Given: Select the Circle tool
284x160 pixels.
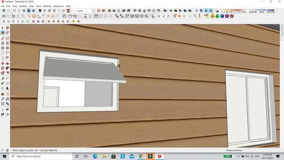Looking at the screenshot, I should pos(3,48).
